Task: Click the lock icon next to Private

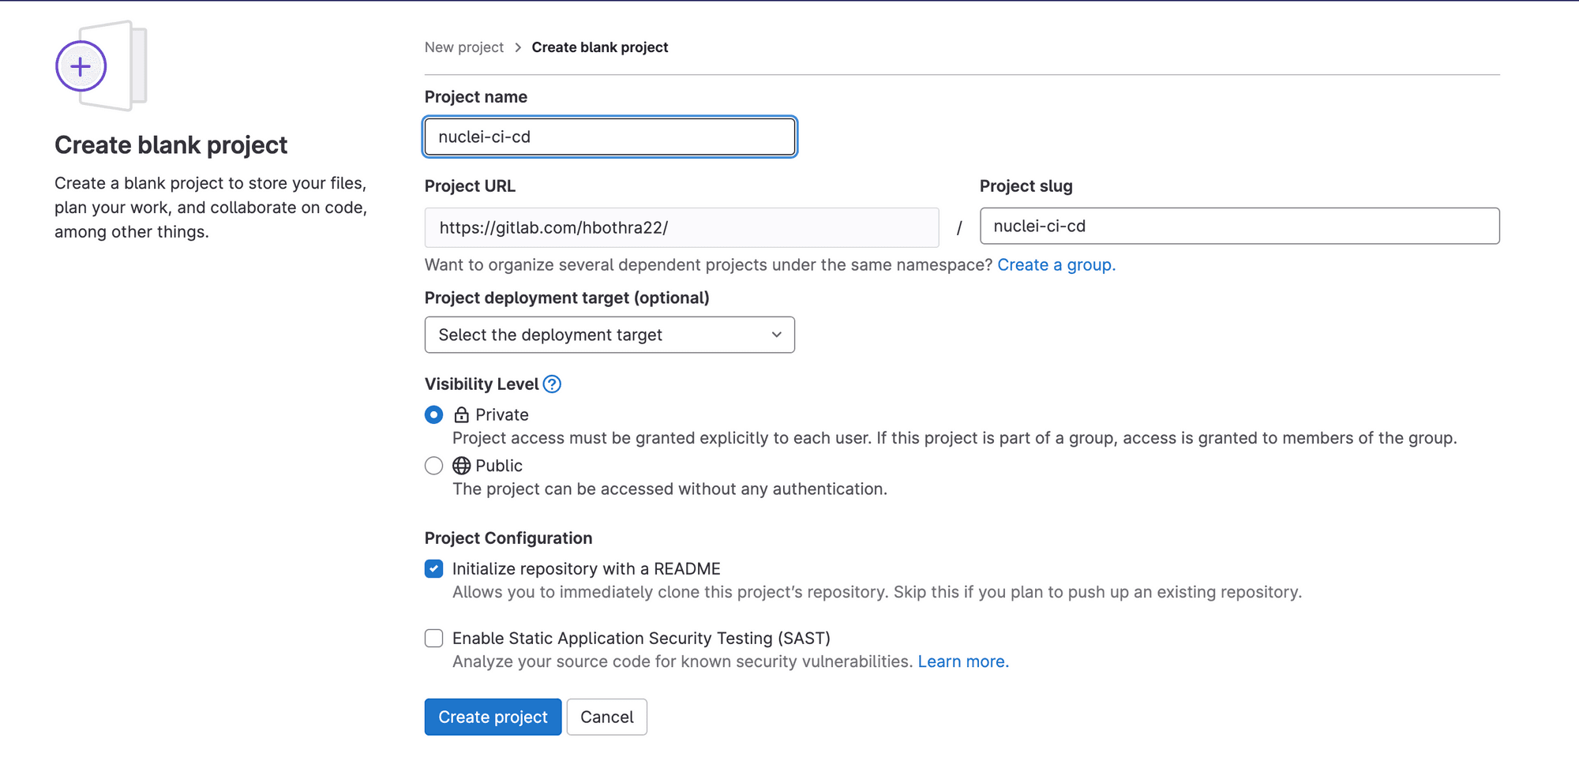Action: (461, 415)
